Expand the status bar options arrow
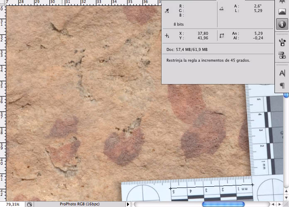The width and height of the screenshot is (289, 207). [x=128, y=204]
